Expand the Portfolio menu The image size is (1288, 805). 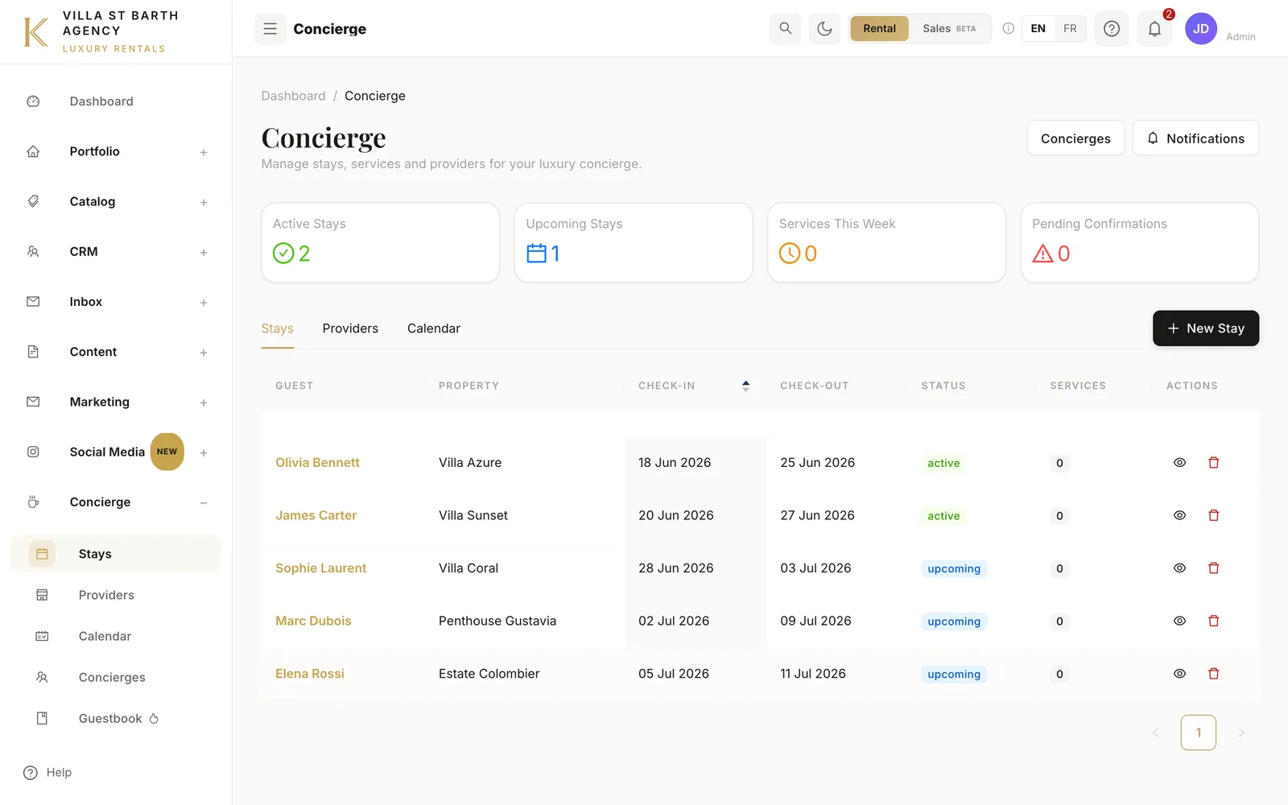204,152
